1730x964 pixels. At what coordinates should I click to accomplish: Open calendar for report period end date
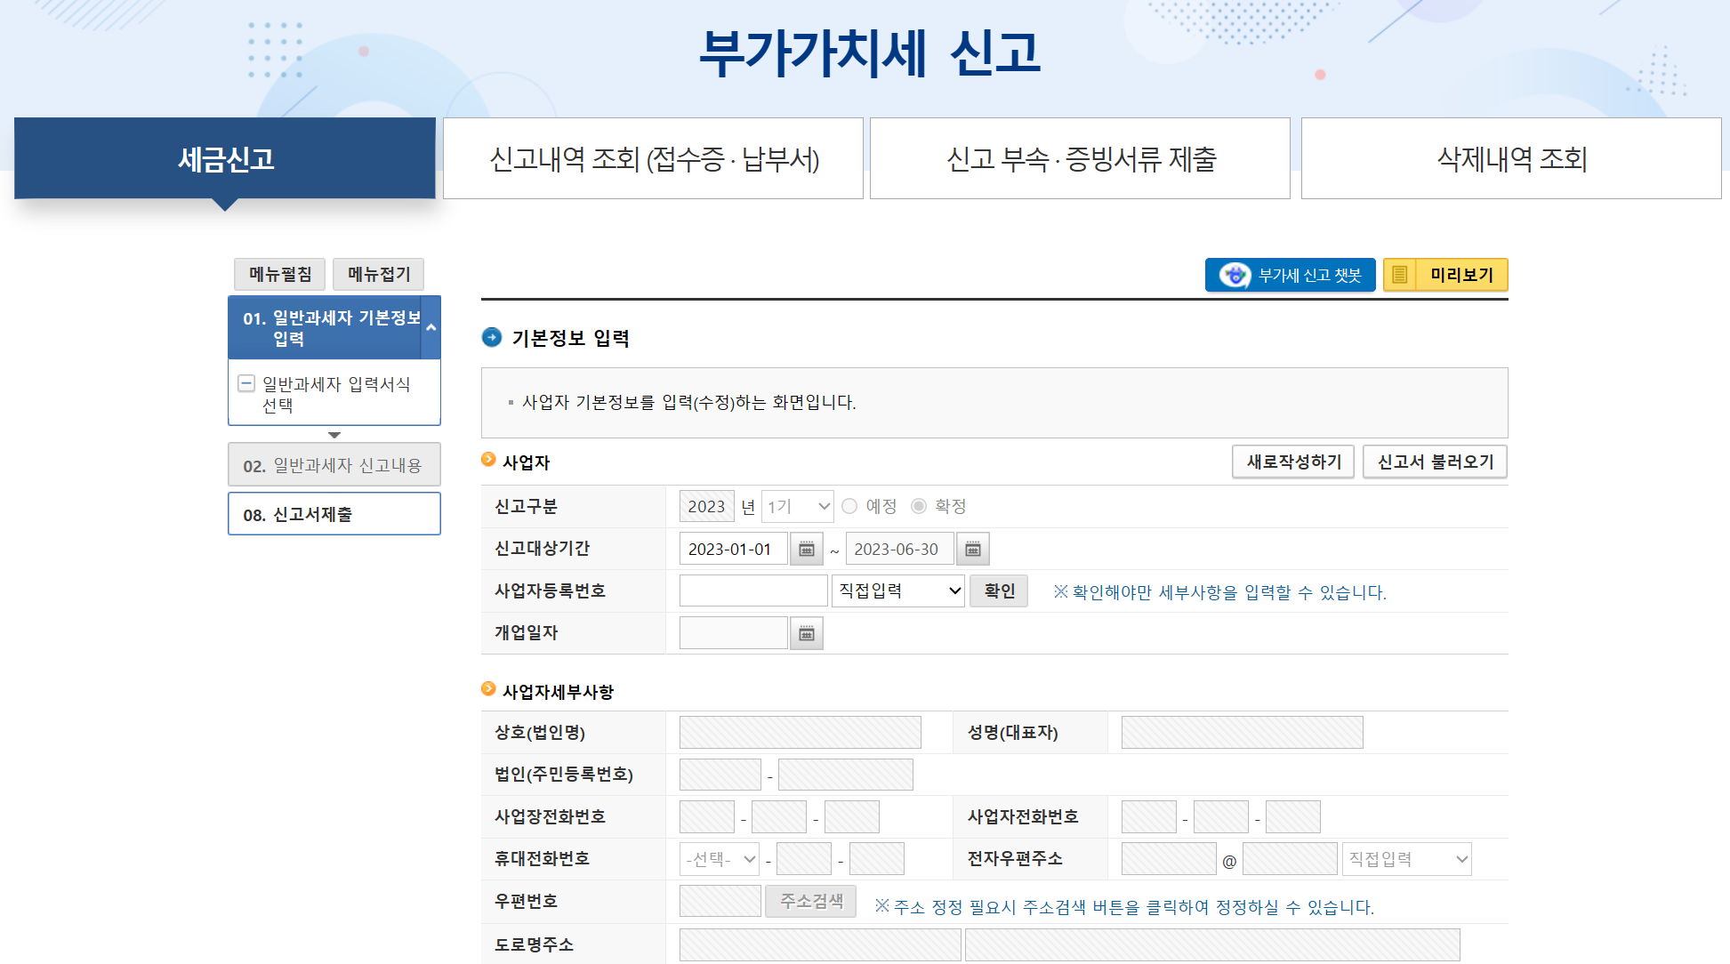(x=972, y=550)
